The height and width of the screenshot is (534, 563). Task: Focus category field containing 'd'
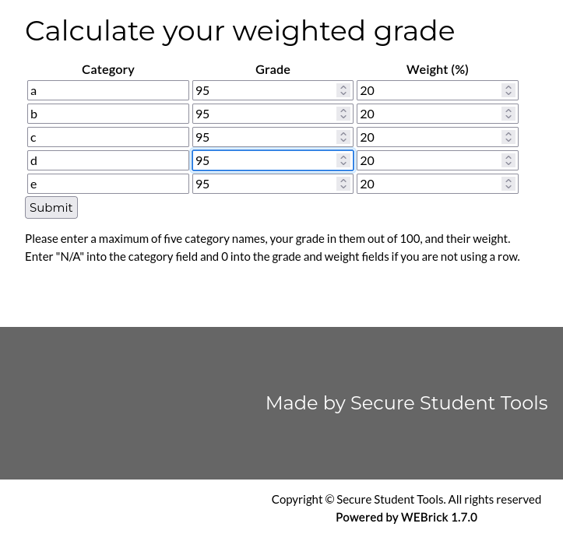(108, 160)
